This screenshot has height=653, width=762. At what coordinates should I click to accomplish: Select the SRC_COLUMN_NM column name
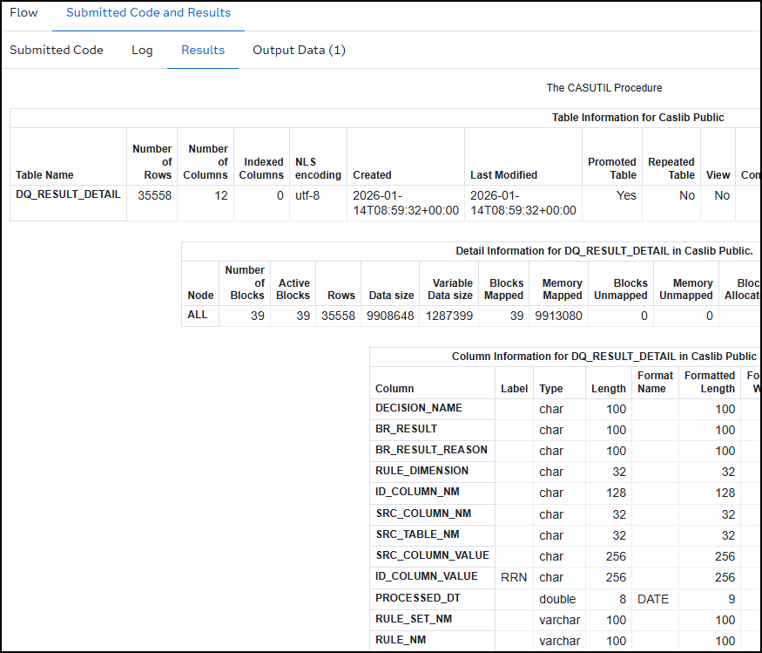(x=423, y=514)
